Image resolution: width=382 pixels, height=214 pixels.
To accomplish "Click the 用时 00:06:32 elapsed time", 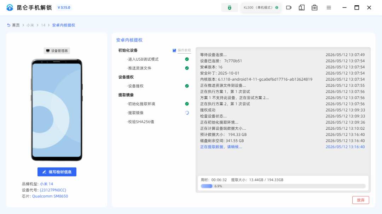I will coord(214,180).
